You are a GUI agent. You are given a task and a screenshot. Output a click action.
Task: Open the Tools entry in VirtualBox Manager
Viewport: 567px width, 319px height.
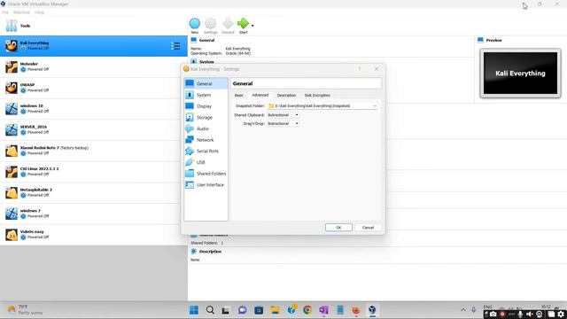click(94, 26)
